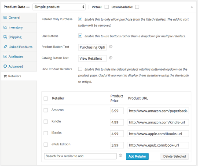Viewport: 198px width, 166px height.
Task: Open help tip beside Catalog Button Text
Action: 111,58
